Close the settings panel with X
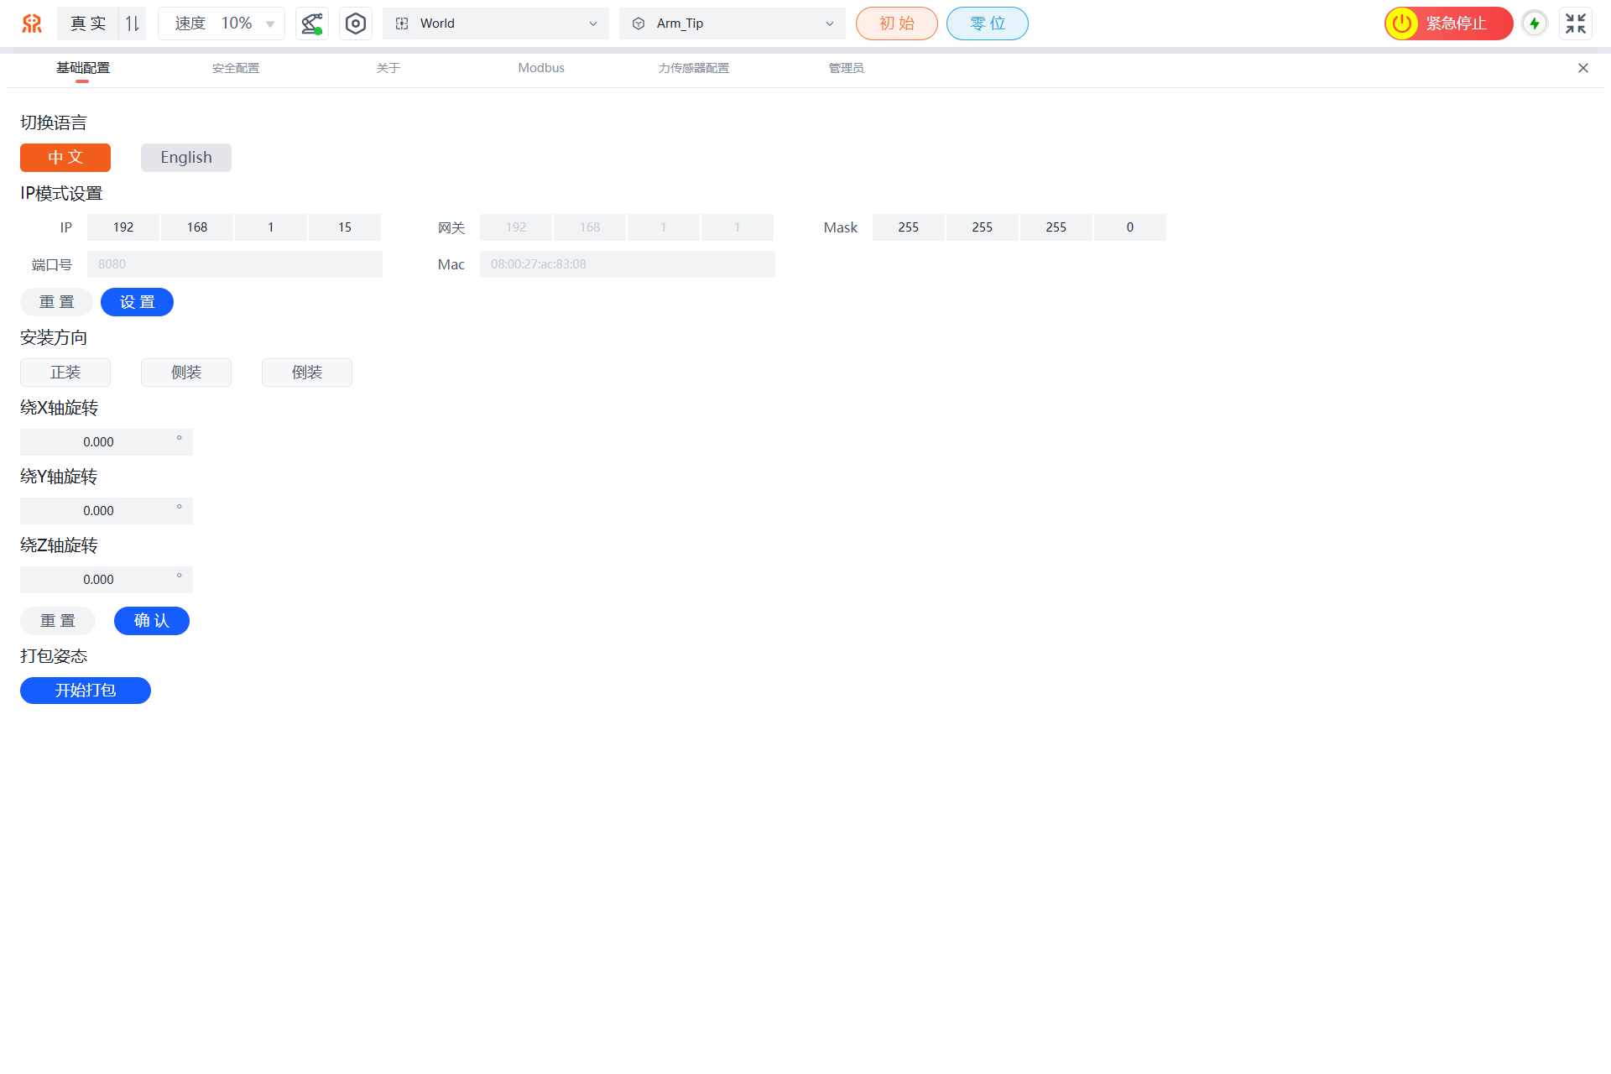The image size is (1611, 1074). tap(1582, 68)
